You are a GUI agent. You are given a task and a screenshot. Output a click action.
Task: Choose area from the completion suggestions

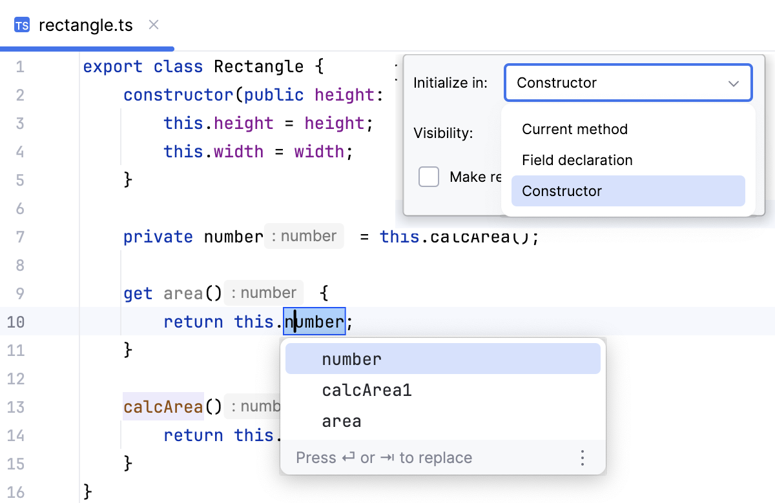[342, 420]
